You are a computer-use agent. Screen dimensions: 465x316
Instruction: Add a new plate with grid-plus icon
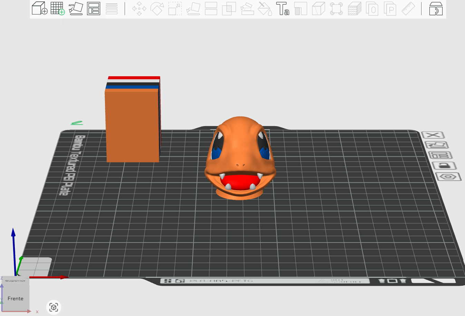(x=58, y=8)
